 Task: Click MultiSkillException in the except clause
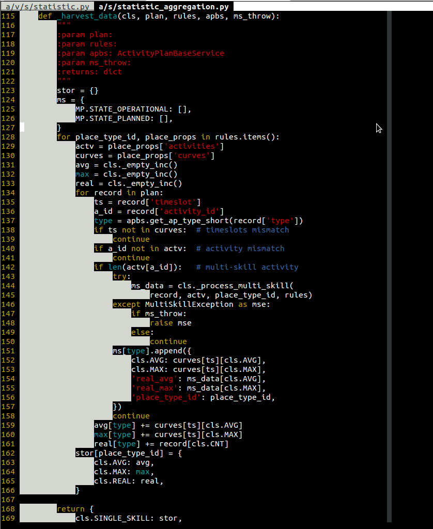coord(189,304)
